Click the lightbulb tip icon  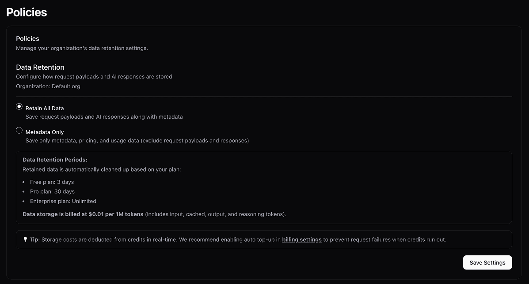point(25,239)
